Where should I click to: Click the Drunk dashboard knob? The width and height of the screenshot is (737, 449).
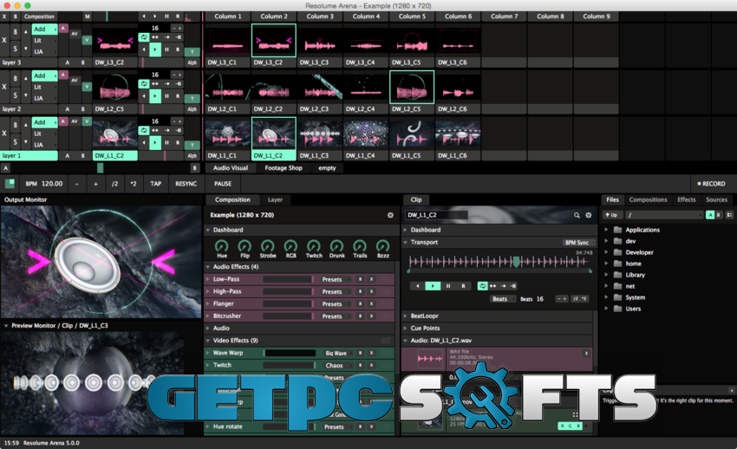click(x=336, y=245)
